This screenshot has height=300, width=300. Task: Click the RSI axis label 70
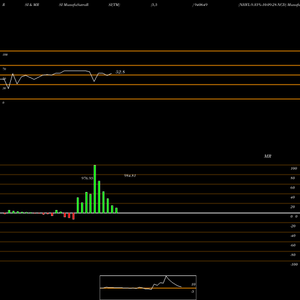[x=4, y=69]
